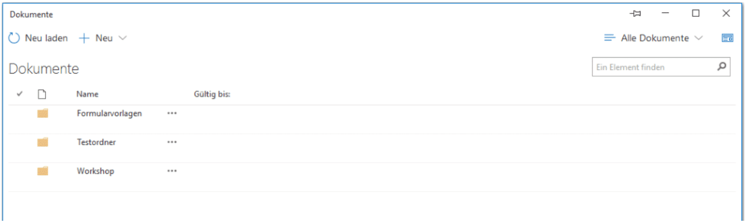Click the magnifier search icon
The image size is (746, 223).
pyautogui.click(x=722, y=67)
